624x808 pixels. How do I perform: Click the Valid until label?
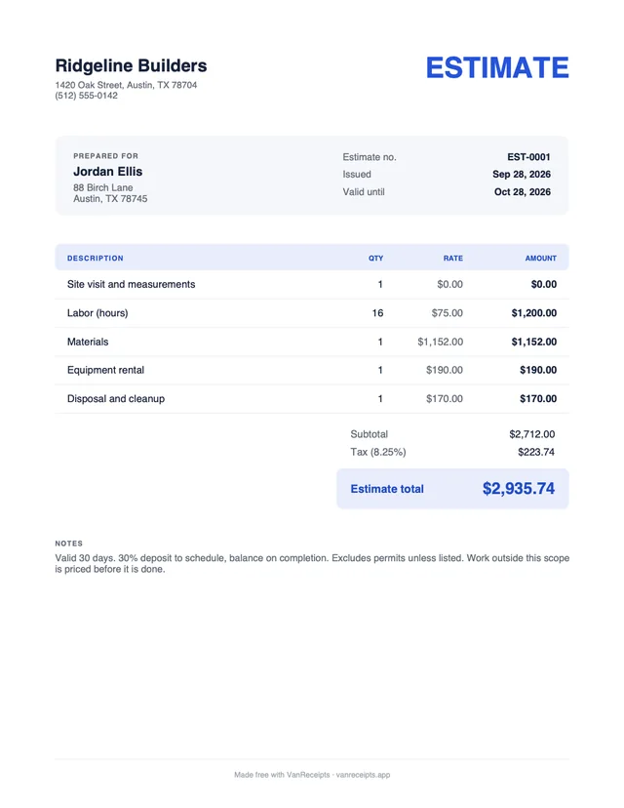point(364,191)
